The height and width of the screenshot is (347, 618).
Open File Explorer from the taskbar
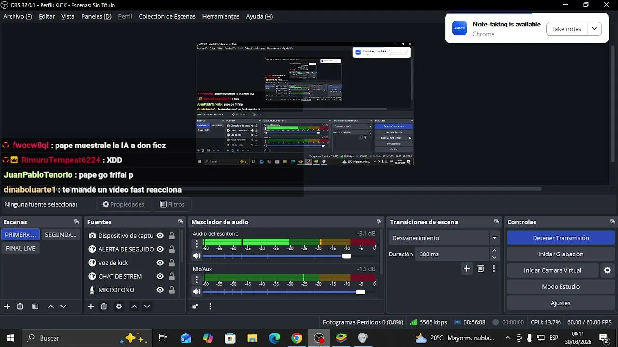[252, 338]
